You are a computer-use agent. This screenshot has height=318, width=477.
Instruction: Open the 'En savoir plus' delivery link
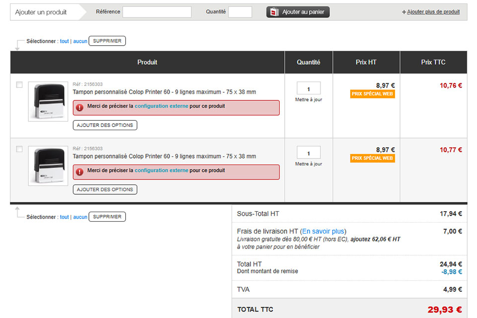(323, 232)
